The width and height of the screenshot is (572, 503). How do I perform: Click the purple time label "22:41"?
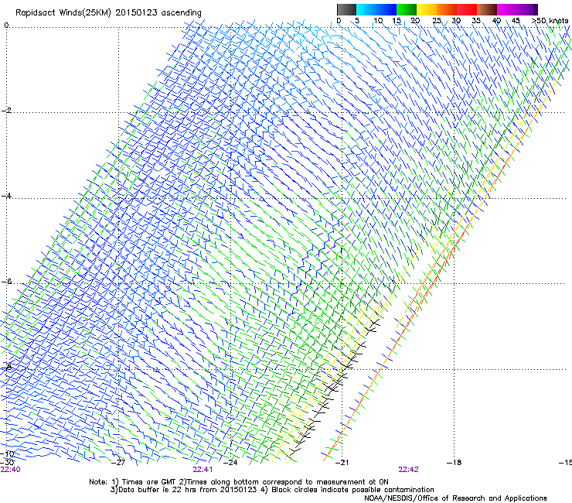pos(203,470)
